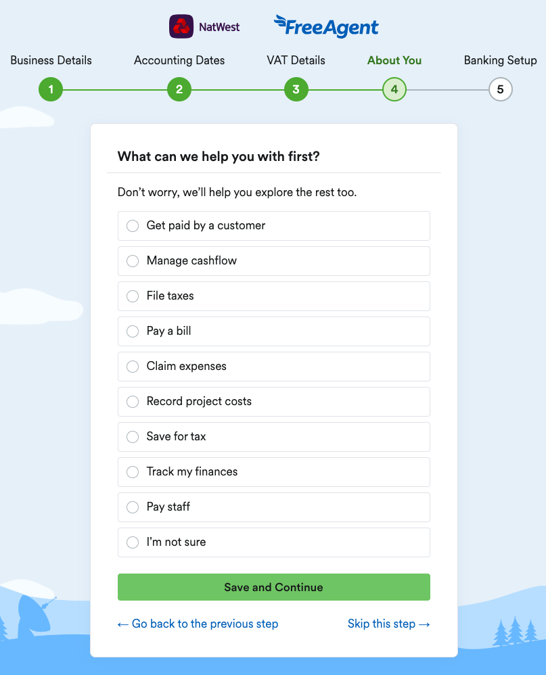This screenshot has width=546, height=675.
Task: Click the FreeAgent logo
Action: click(326, 27)
